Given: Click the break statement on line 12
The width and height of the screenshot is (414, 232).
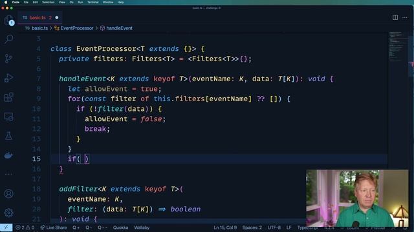Looking at the screenshot, I should point(95,129).
